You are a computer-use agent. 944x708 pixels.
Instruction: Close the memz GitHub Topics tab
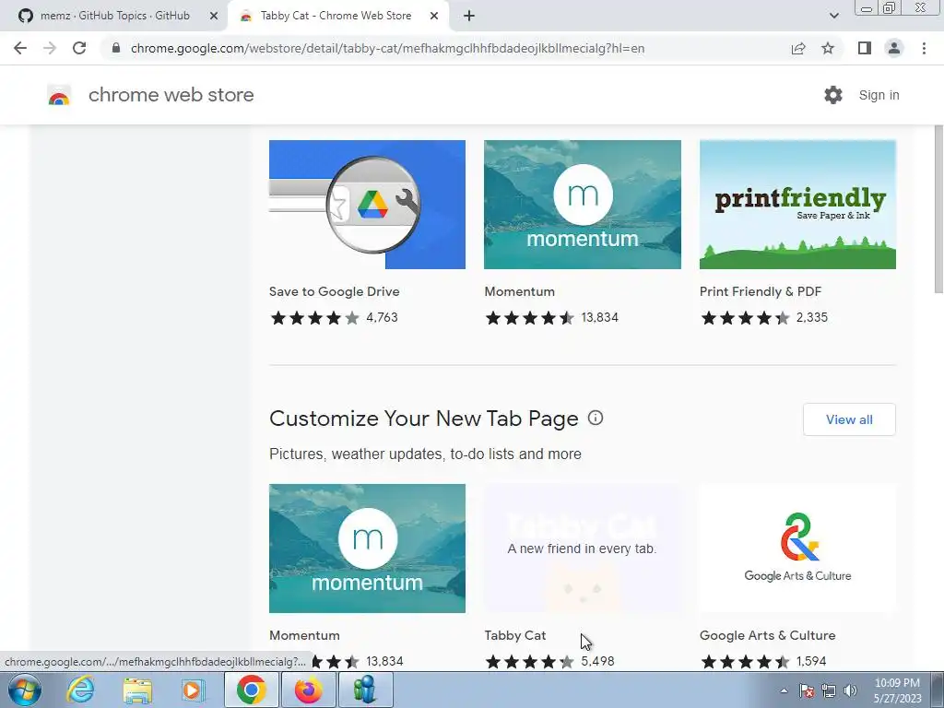214,16
